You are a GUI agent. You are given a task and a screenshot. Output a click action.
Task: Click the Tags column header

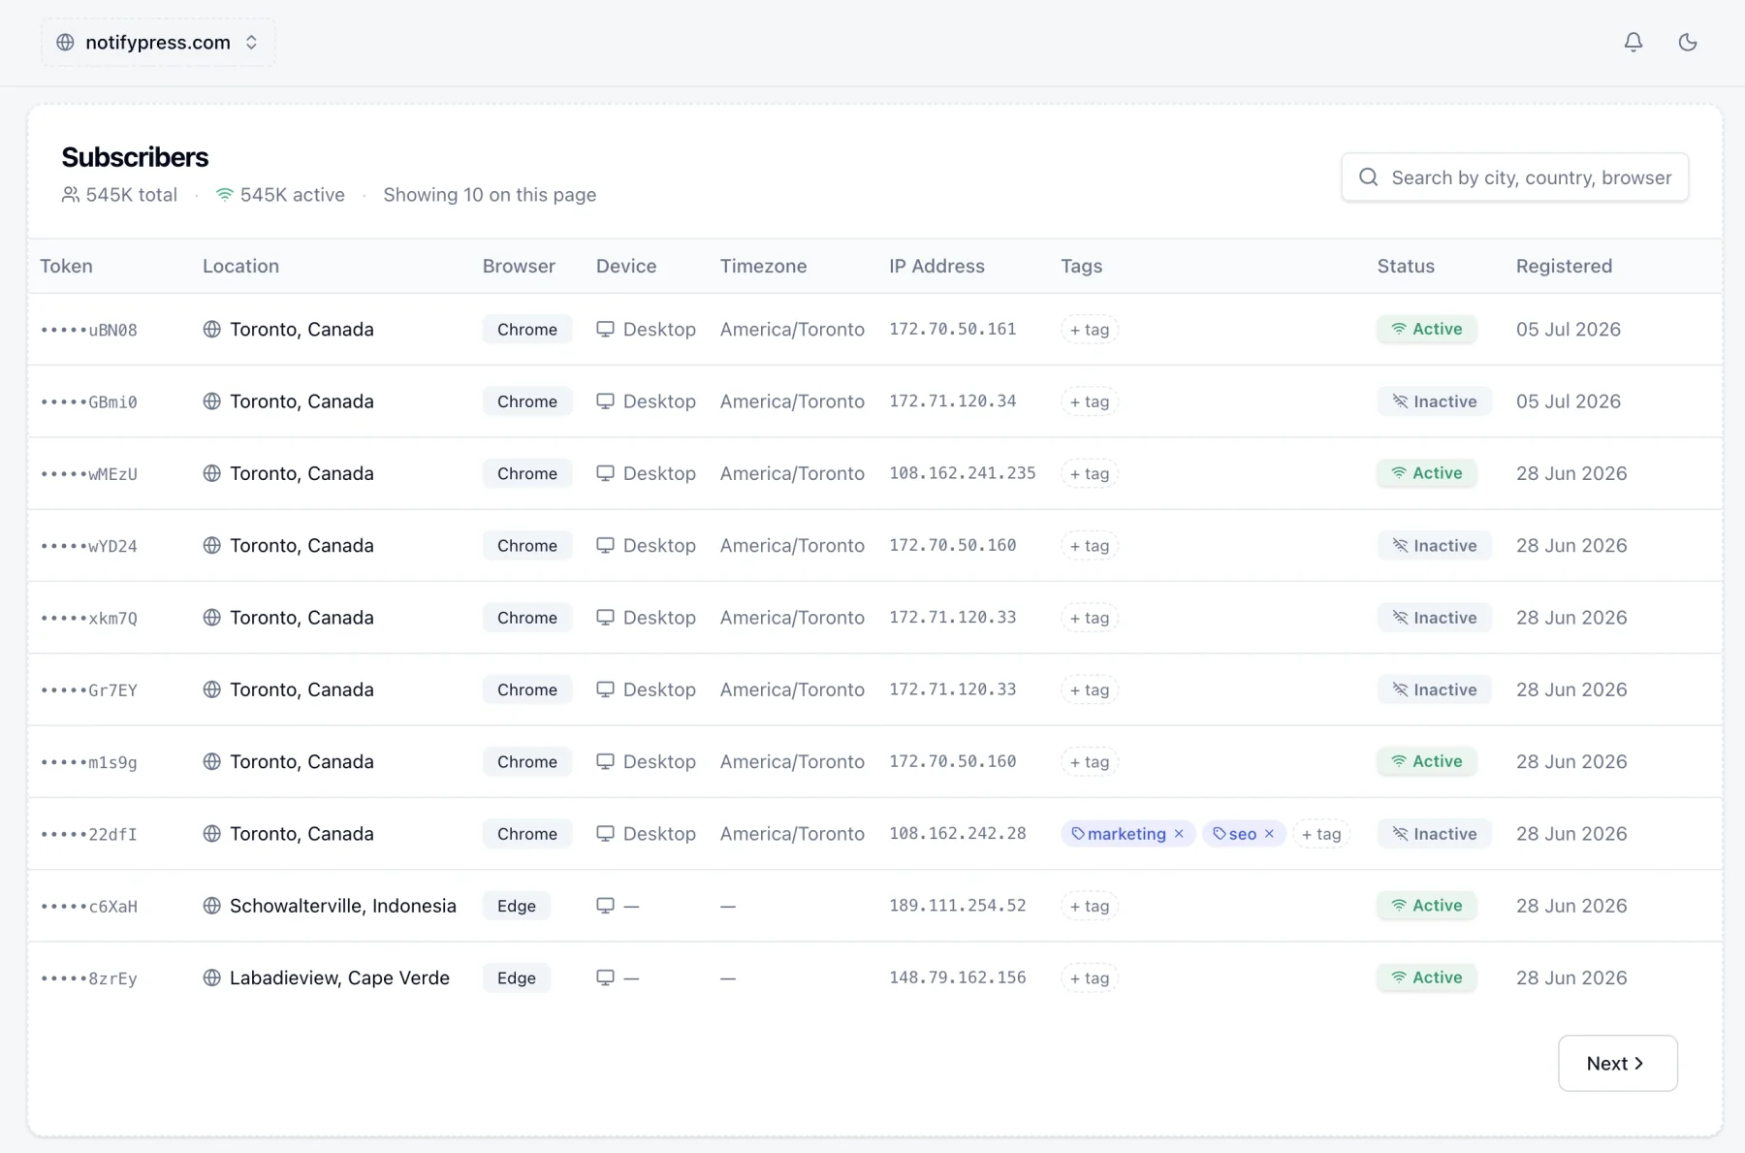pyautogui.click(x=1082, y=266)
